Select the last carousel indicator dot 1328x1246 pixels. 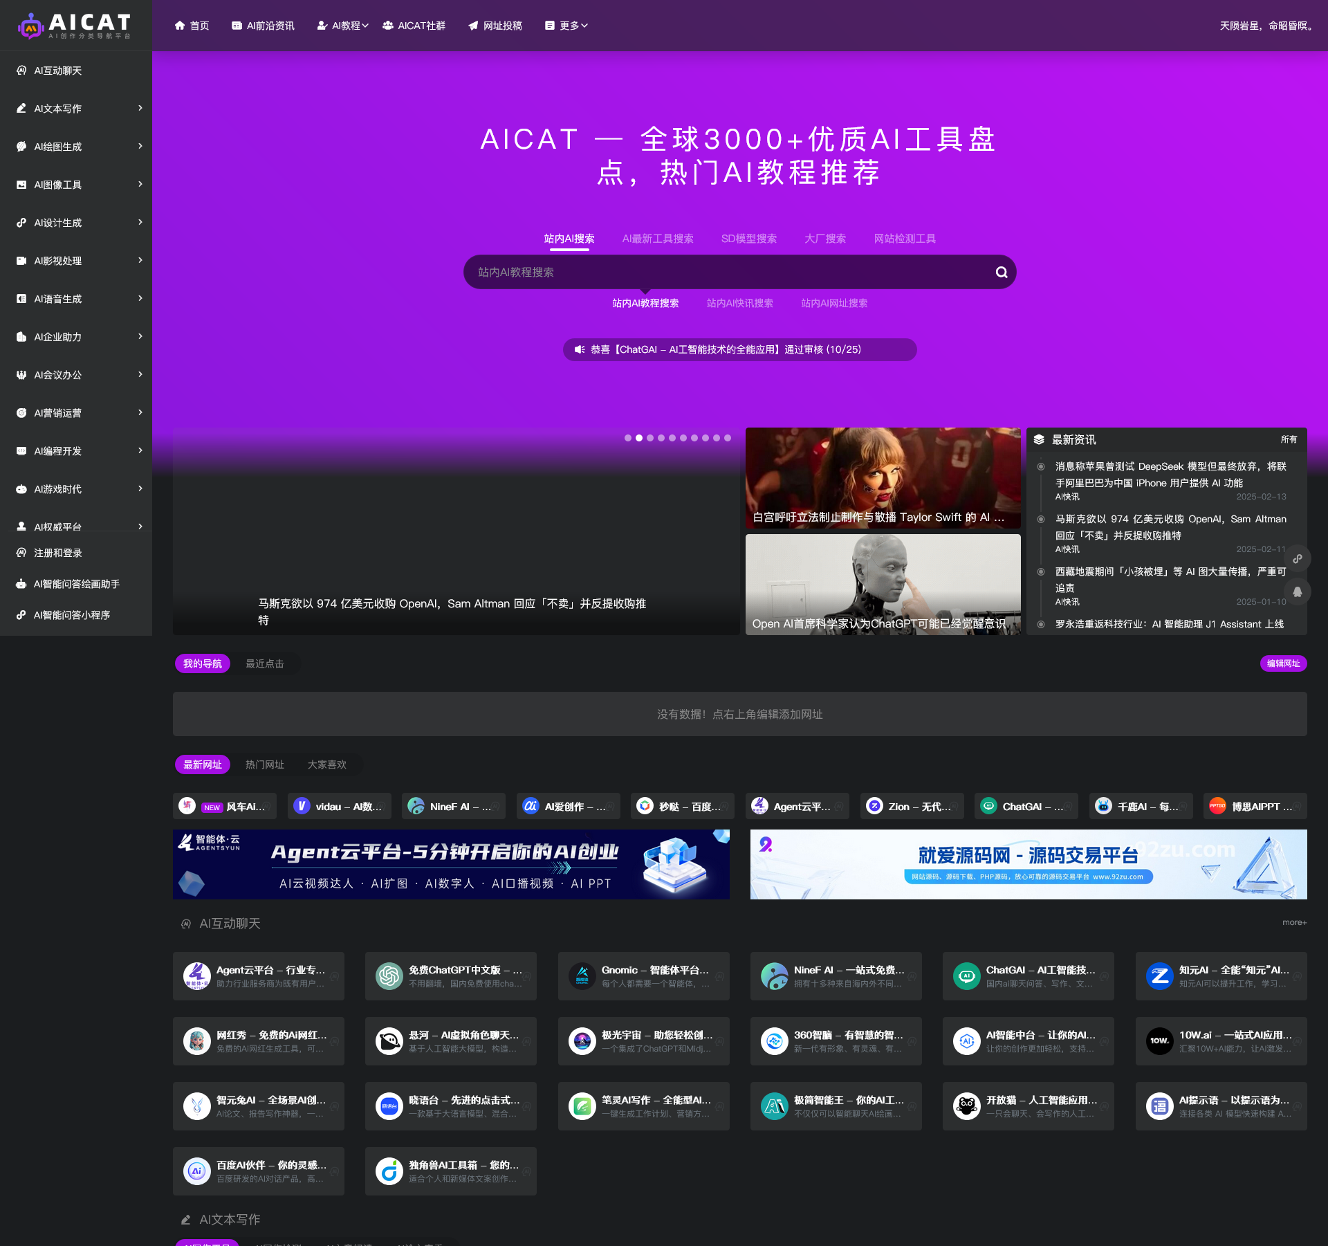(728, 438)
